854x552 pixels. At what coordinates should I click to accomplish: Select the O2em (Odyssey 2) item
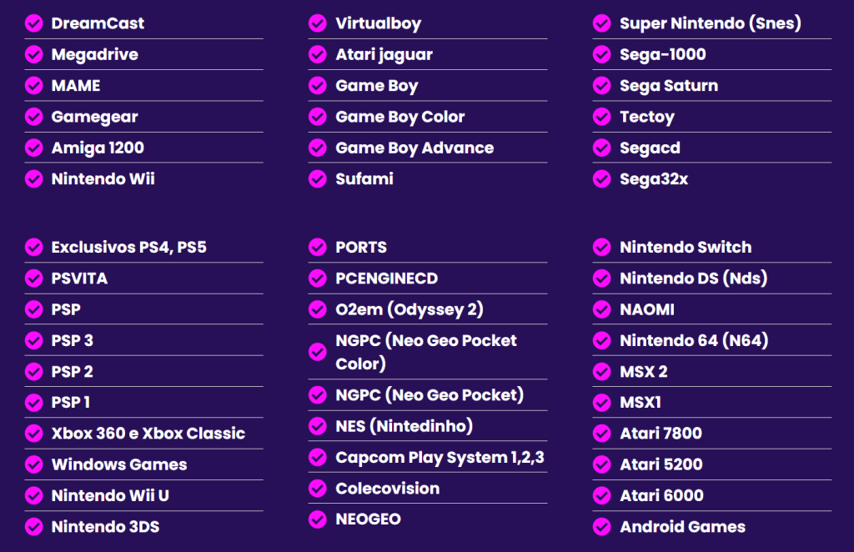409,309
